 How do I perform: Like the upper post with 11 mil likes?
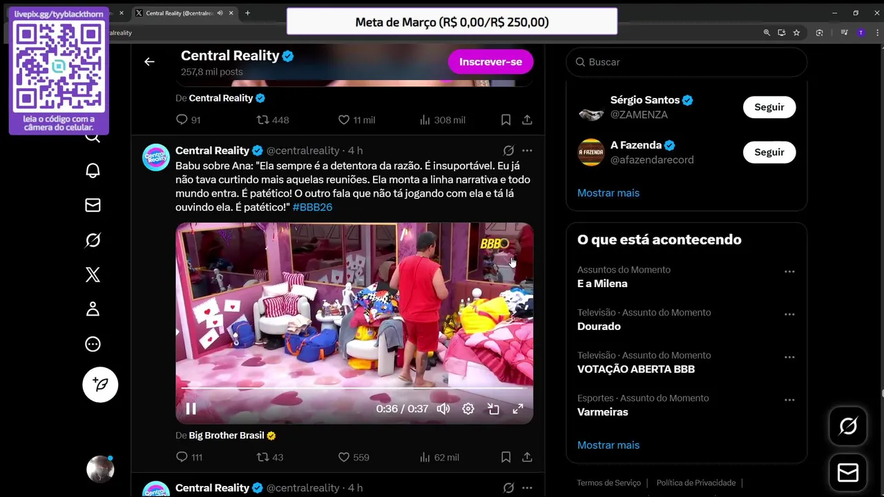tap(356, 119)
